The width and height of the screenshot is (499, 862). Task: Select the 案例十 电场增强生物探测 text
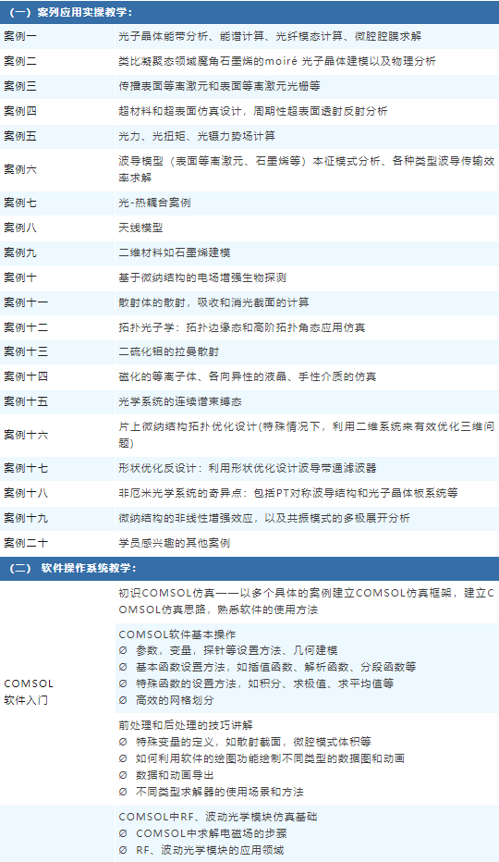pos(202,277)
